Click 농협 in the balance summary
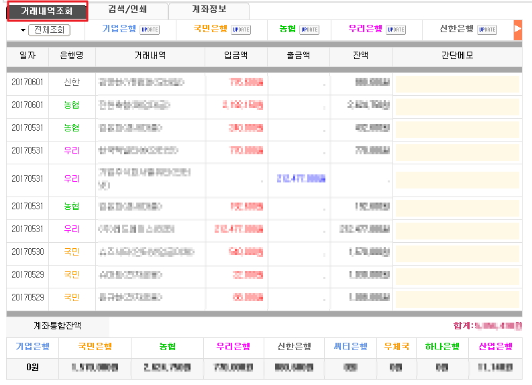Screen dimensions: 532x385 pos(168,347)
